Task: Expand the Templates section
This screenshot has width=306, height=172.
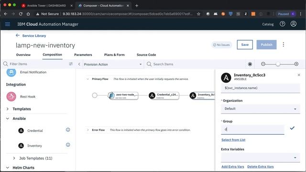Action: pyautogui.click(x=8, y=109)
